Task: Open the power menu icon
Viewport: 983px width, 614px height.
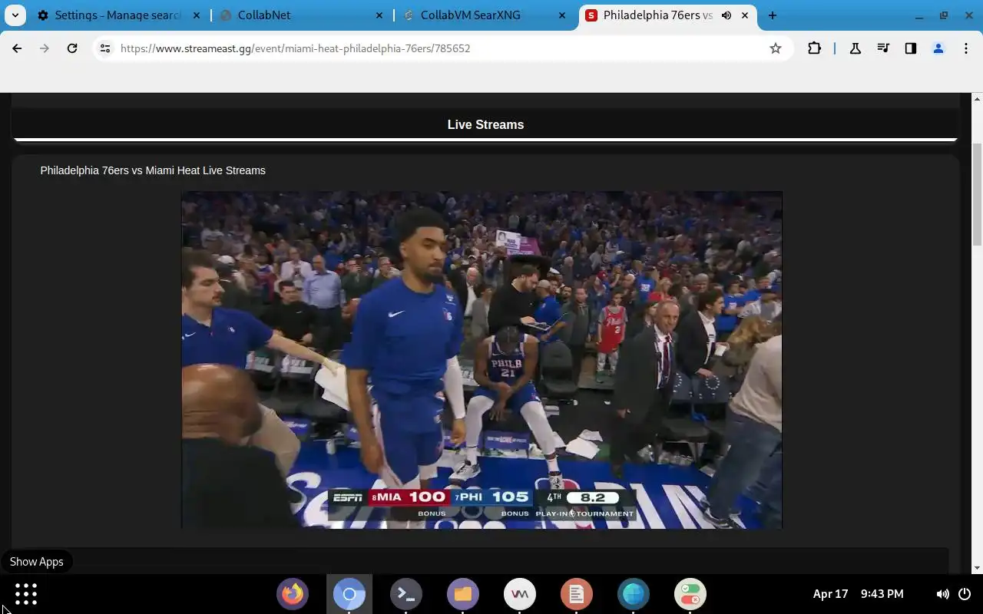Action: pyautogui.click(x=965, y=594)
